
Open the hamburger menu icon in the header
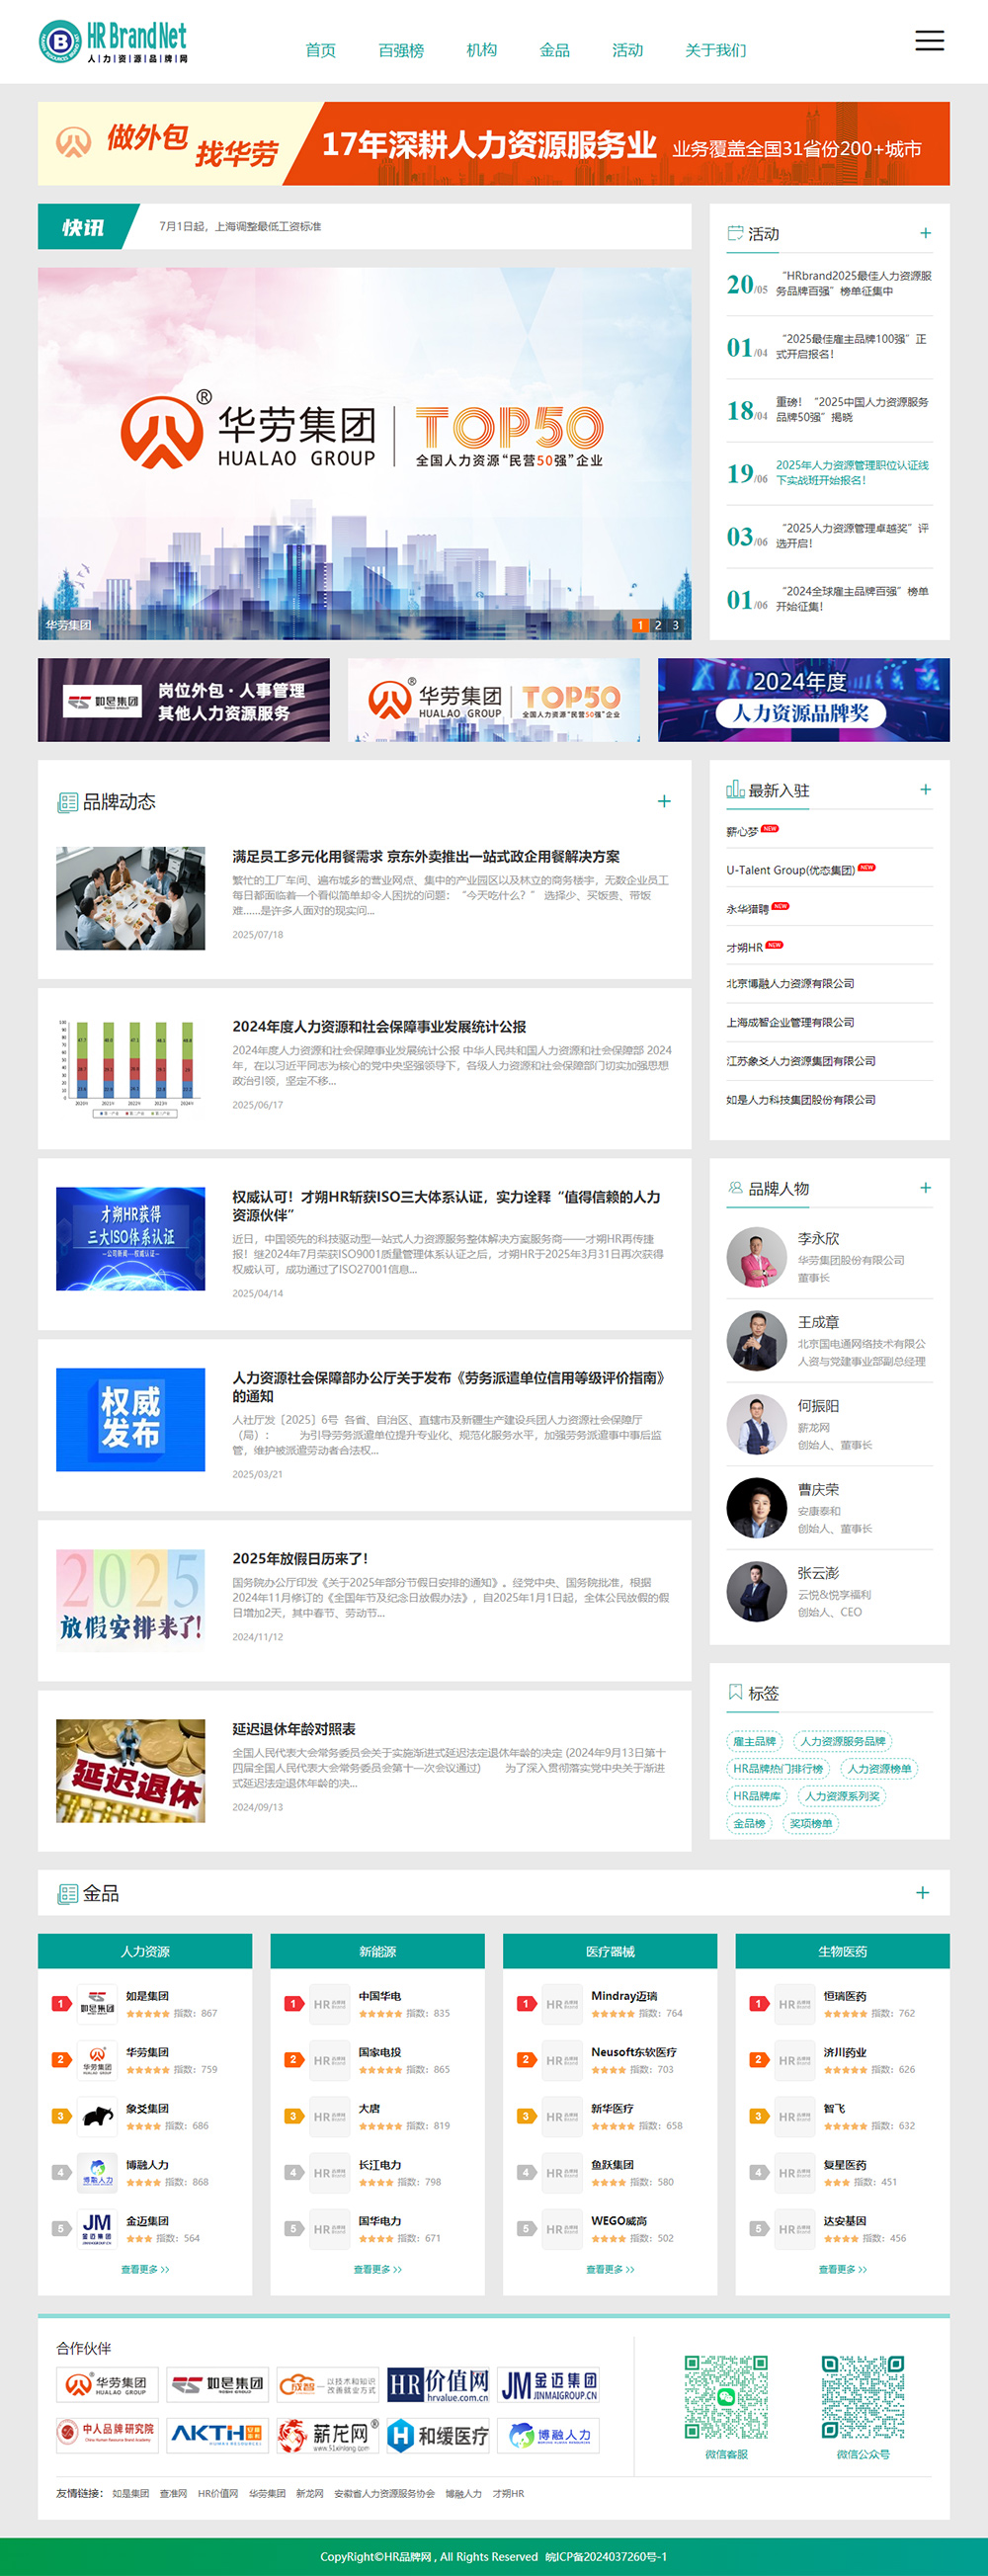929,41
